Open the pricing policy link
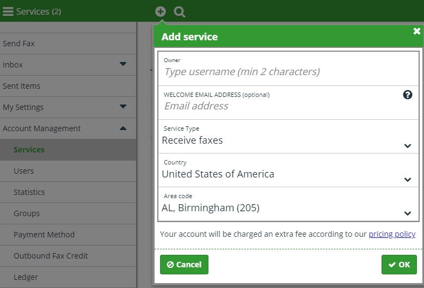The image size is (424, 288). (392, 234)
